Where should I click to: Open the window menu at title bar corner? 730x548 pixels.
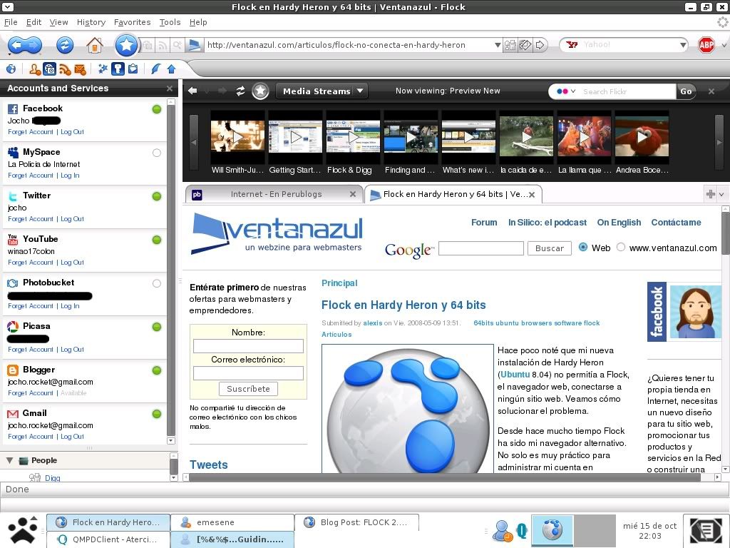8,7
